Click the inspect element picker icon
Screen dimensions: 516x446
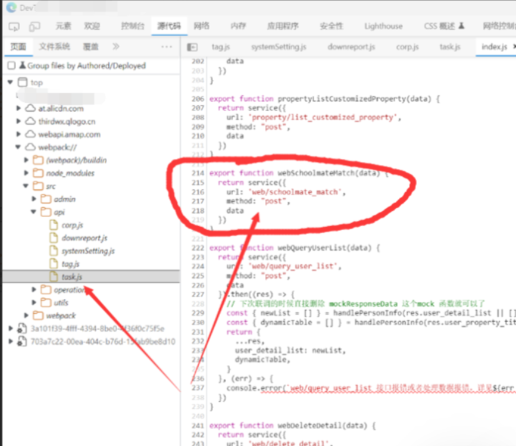[x=14, y=26]
